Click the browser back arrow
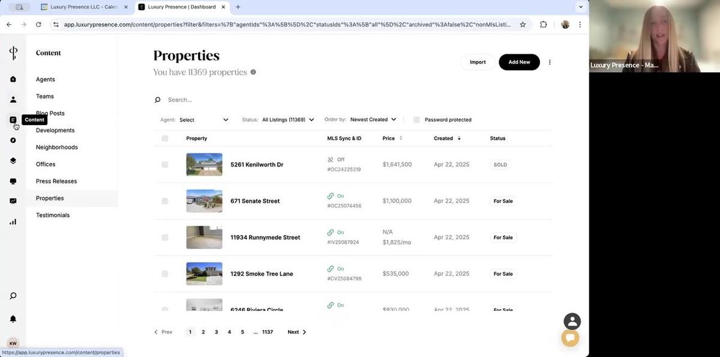720x357 pixels. (x=9, y=25)
